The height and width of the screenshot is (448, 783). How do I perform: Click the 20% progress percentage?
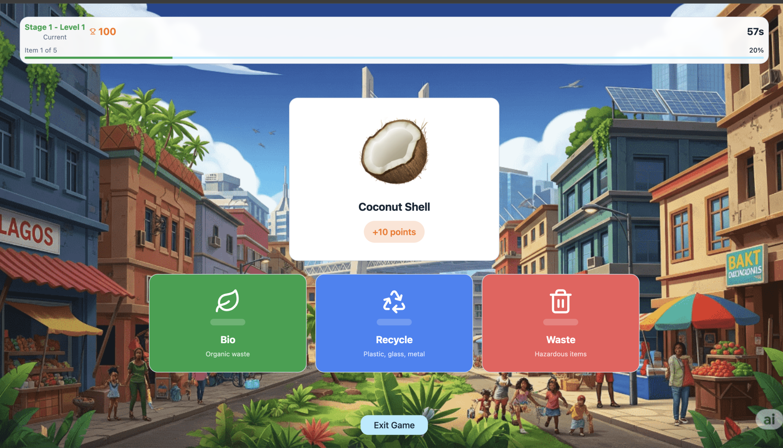tap(756, 50)
